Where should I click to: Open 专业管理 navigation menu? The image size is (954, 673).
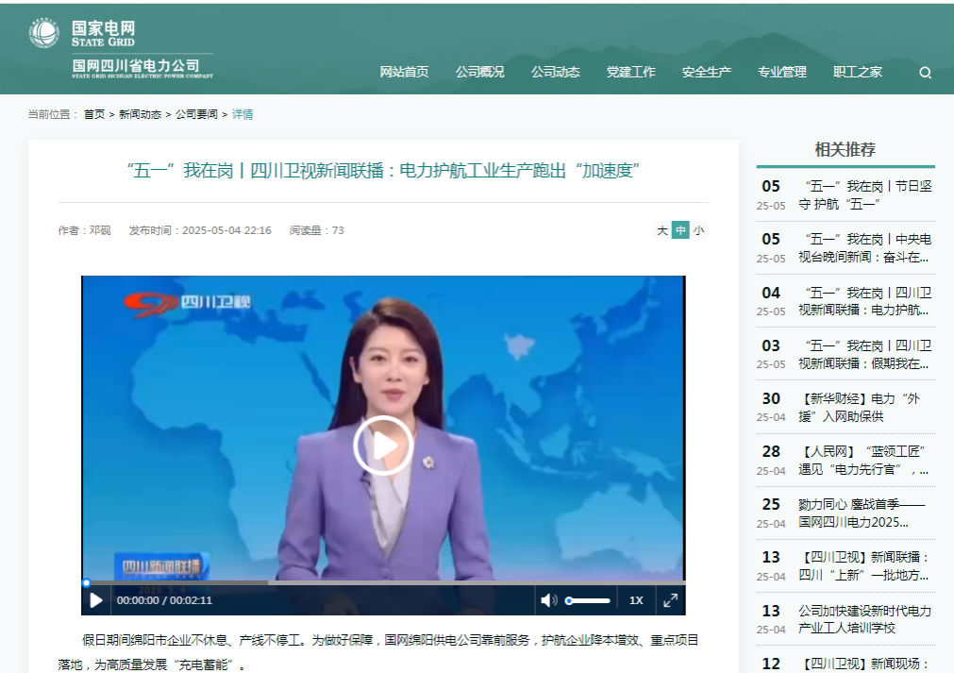tap(782, 72)
